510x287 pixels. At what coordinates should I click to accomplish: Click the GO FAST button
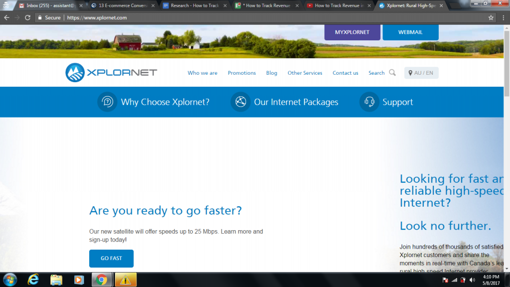tap(111, 259)
